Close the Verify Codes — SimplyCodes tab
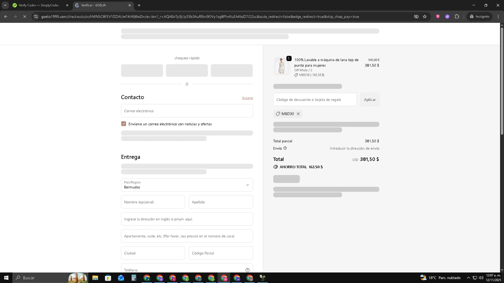Image resolution: width=504 pixels, height=283 pixels. pyautogui.click(x=67, y=5)
